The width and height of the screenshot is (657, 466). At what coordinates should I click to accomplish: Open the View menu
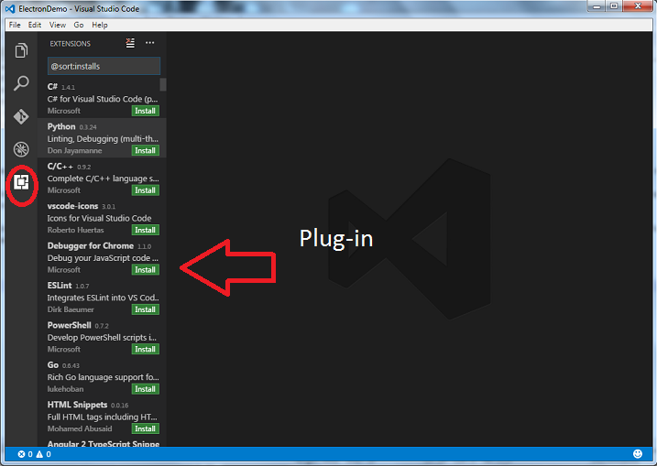pyautogui.click(x=58, y=25)
